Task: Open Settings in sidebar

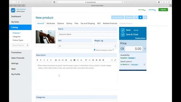Action: pyautogui.click(x=15, y=63)
